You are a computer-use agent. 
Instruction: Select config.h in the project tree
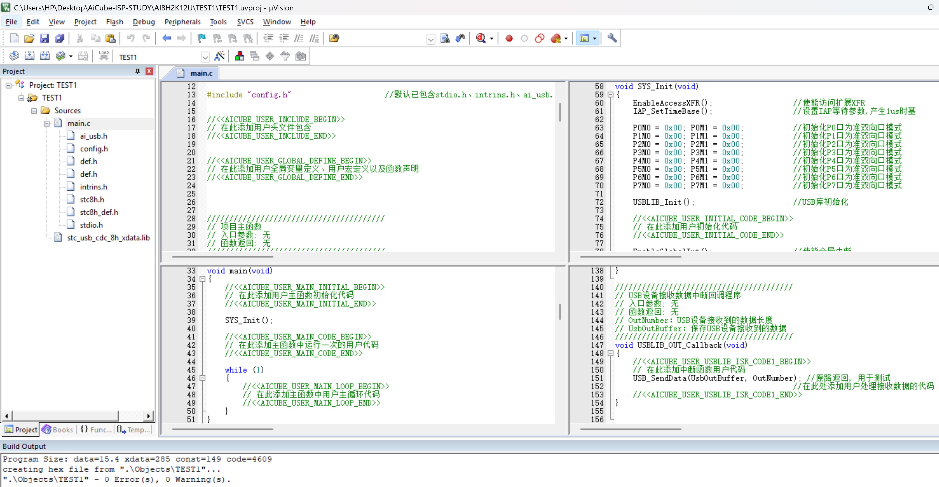94,149
